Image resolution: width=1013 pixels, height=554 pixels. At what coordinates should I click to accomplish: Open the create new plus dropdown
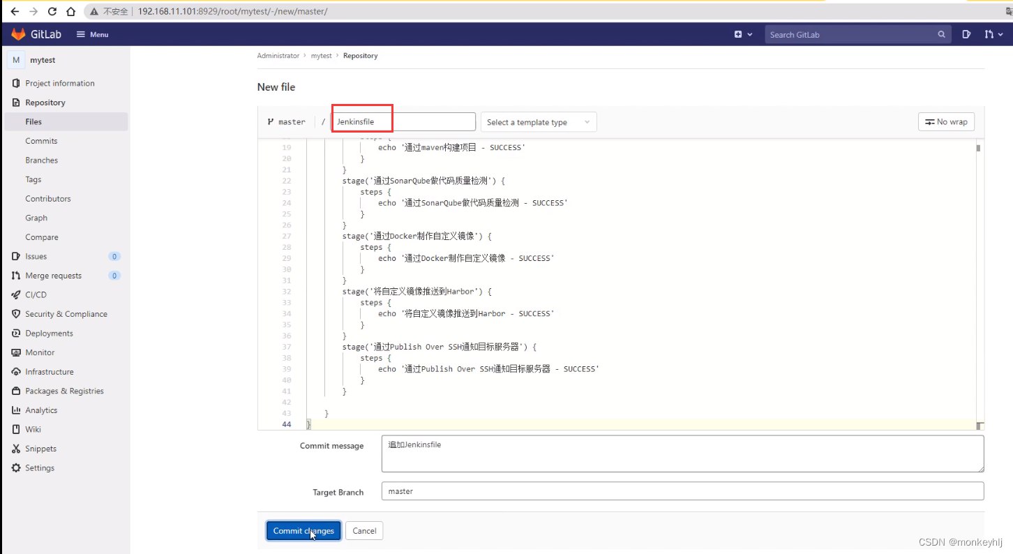[743, 34]
